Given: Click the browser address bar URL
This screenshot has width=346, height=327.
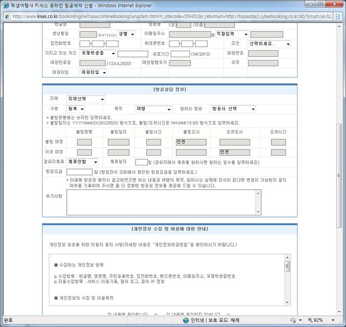Looking at the screenshot, I should point(172,16).
